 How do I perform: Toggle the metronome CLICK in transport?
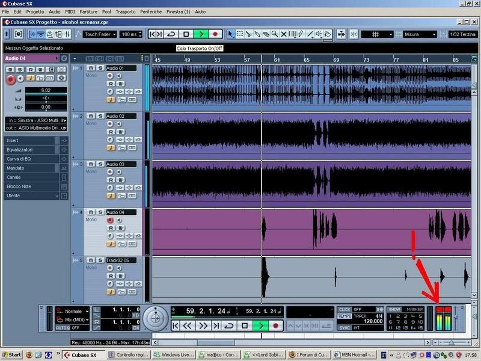[x=345, y=309]
